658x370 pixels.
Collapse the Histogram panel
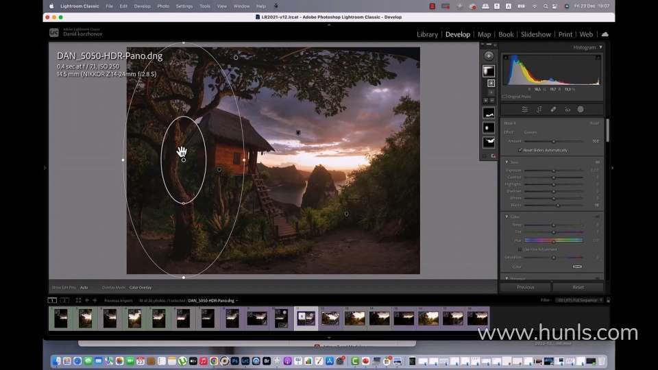(x=600, y=48)
